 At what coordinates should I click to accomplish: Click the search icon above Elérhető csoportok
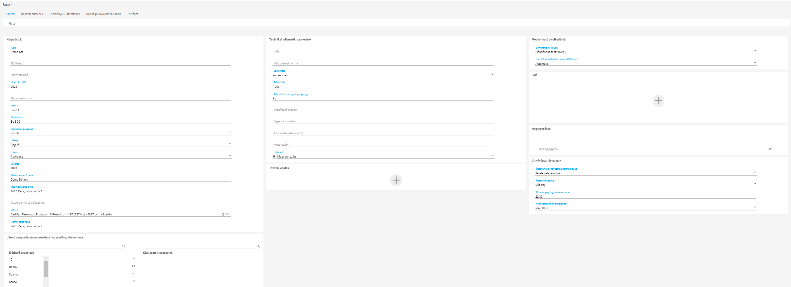[124, 246]
